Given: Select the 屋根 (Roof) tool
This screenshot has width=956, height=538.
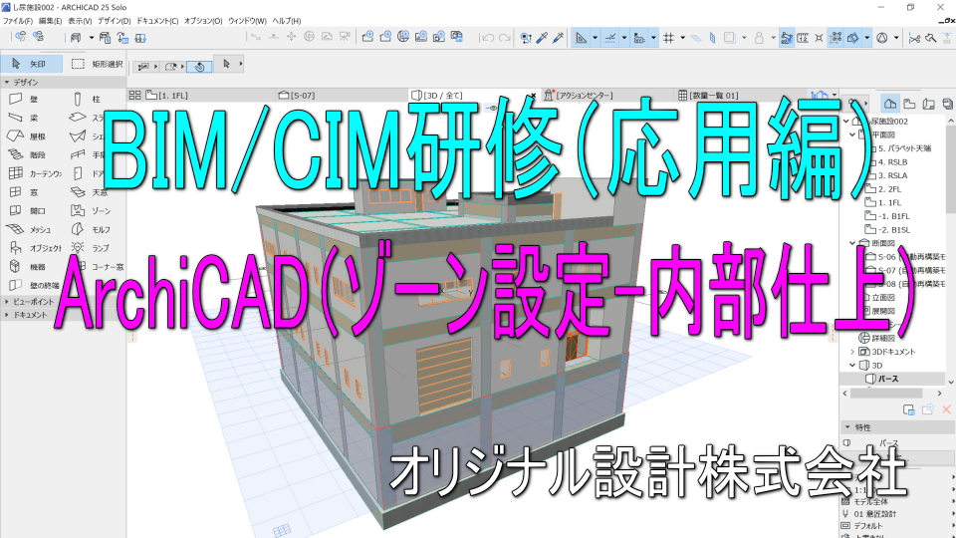Looking at the screenshot, I should coord(30,136).
